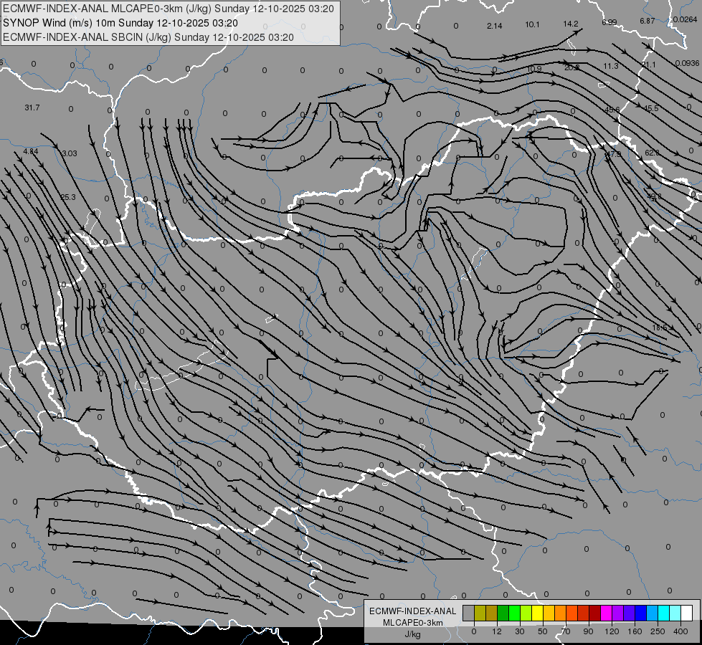Click the gray swatch in the legend
The height and width of the screenshot is (645, 702).
coord(469,613)
